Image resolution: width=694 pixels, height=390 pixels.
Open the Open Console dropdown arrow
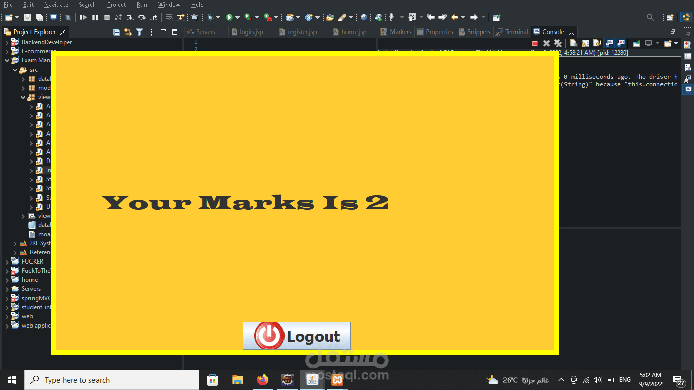[x=676, y=44]
